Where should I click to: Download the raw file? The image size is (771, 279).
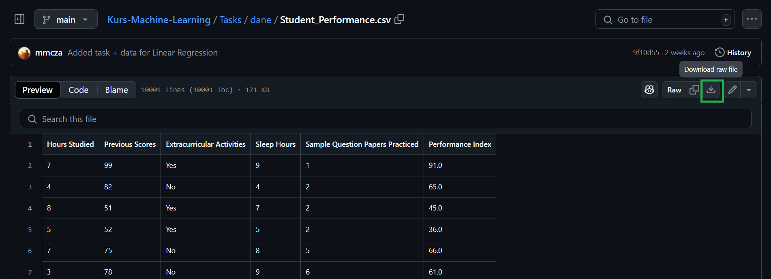(x=711, y=90)
